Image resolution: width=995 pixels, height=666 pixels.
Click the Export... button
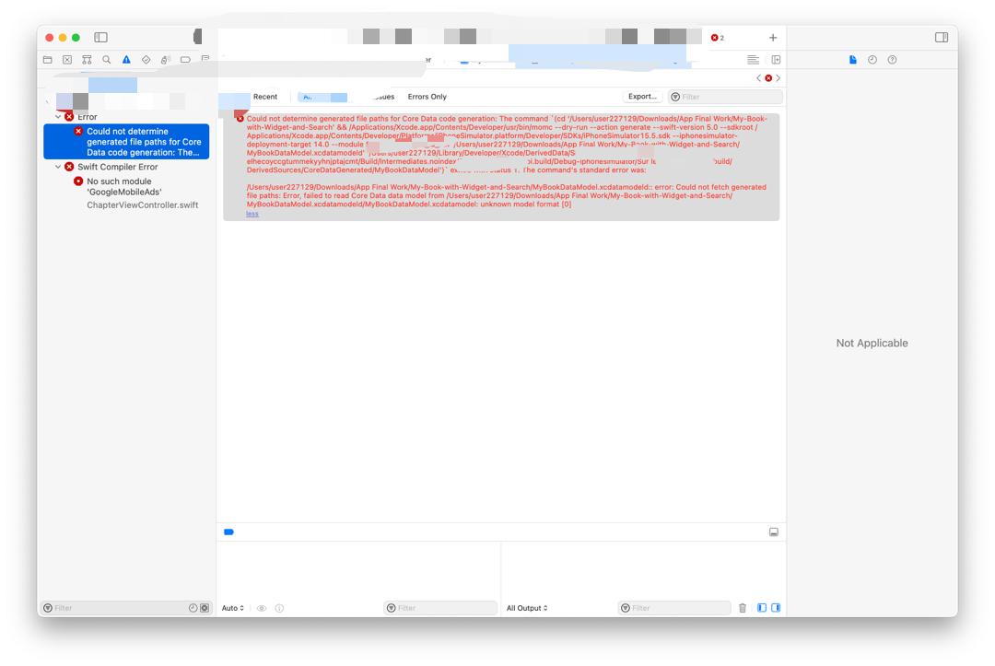642,97
